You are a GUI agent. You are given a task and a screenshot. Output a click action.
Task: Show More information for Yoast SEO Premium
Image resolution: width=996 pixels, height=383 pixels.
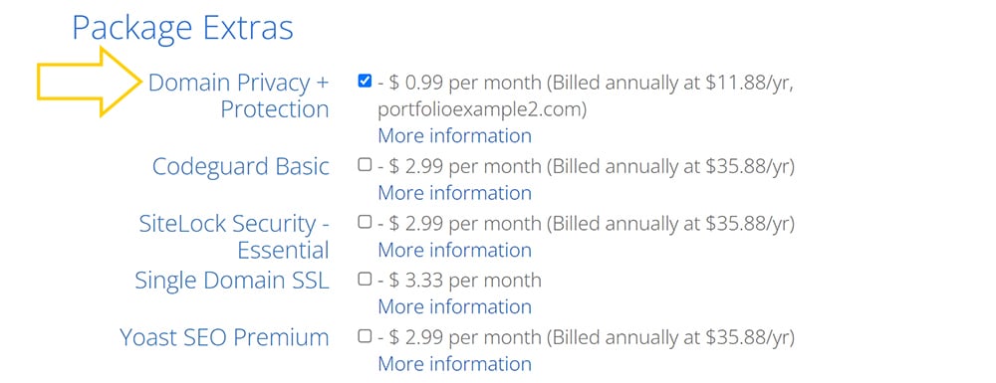pos(455,364)
